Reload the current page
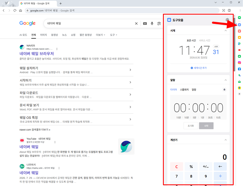This screenshot has width=243, height=186. pos(15,11)
